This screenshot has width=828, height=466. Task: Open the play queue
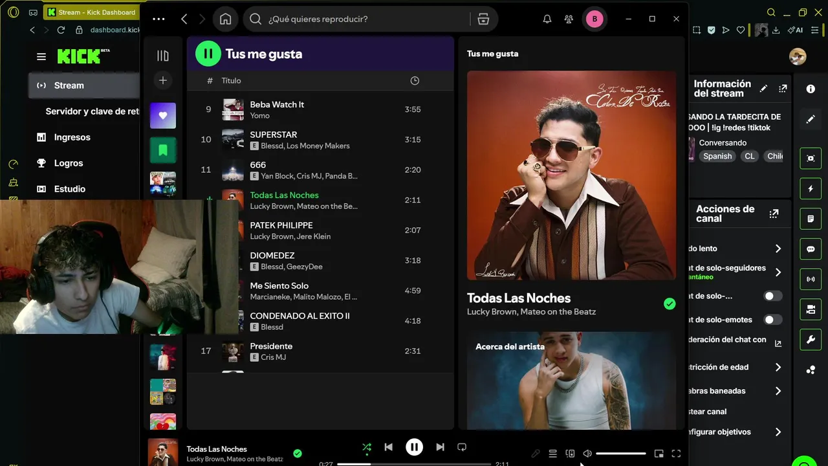coord(552,454)
